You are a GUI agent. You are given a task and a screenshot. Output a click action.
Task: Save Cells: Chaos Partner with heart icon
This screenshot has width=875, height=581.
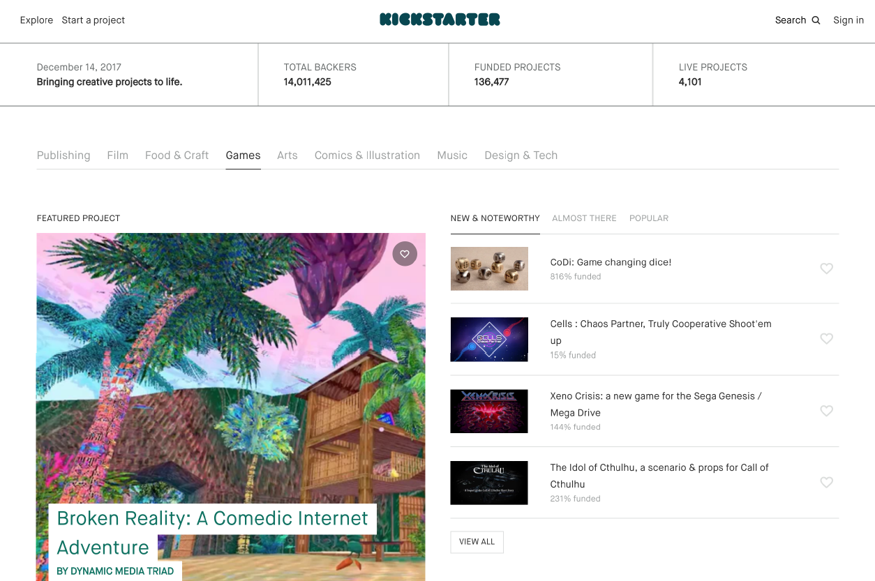click(x=826, y=339)
